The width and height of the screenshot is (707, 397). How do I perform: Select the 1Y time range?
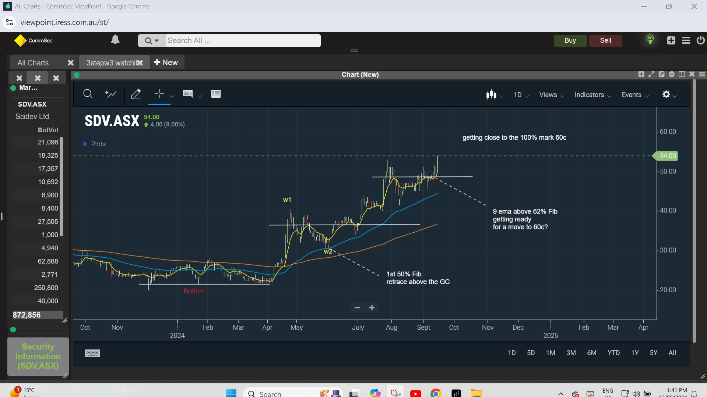(635, 353)
